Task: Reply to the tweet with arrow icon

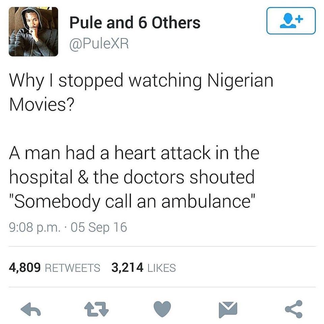Action: (31, 309)
